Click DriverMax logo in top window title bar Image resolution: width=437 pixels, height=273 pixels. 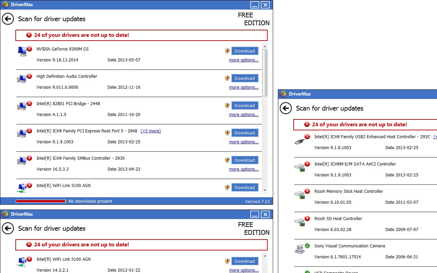[5, 5]
